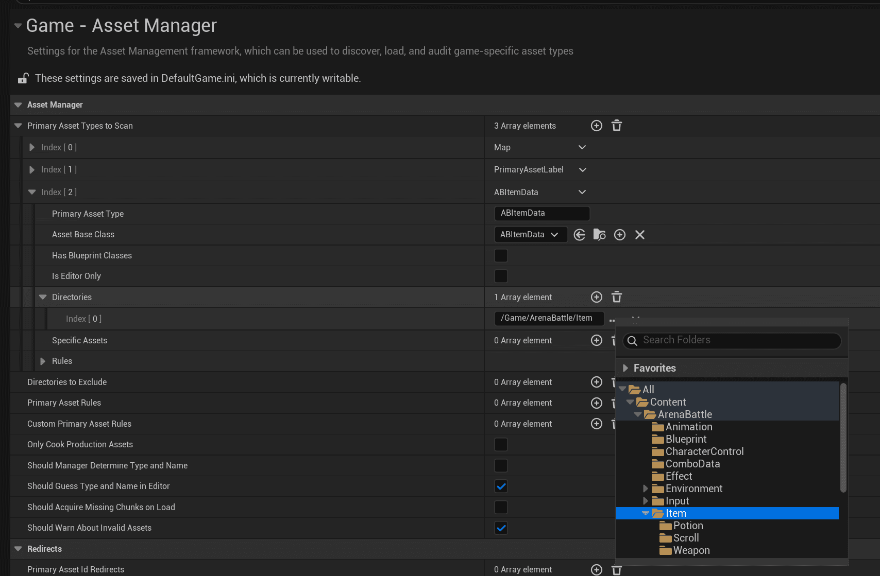Open the ABItemData Asset Base Class dropdown
880x576 pixels.
point(530,235)
